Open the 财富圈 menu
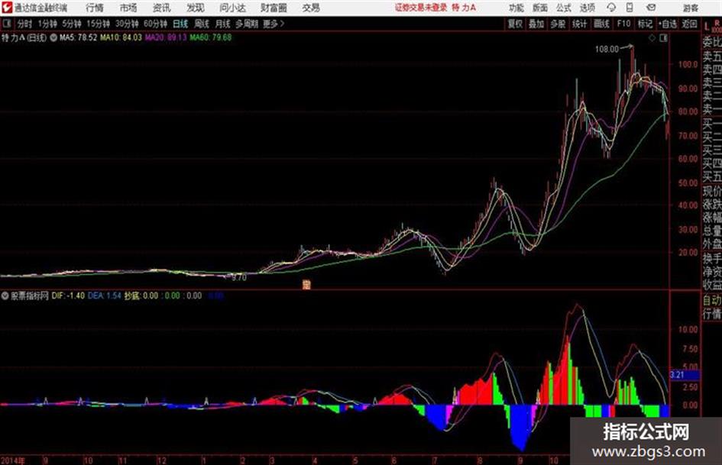The image size is (722, 465). 274,8
